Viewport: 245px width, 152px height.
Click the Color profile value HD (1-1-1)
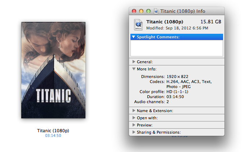click(177, 92)
